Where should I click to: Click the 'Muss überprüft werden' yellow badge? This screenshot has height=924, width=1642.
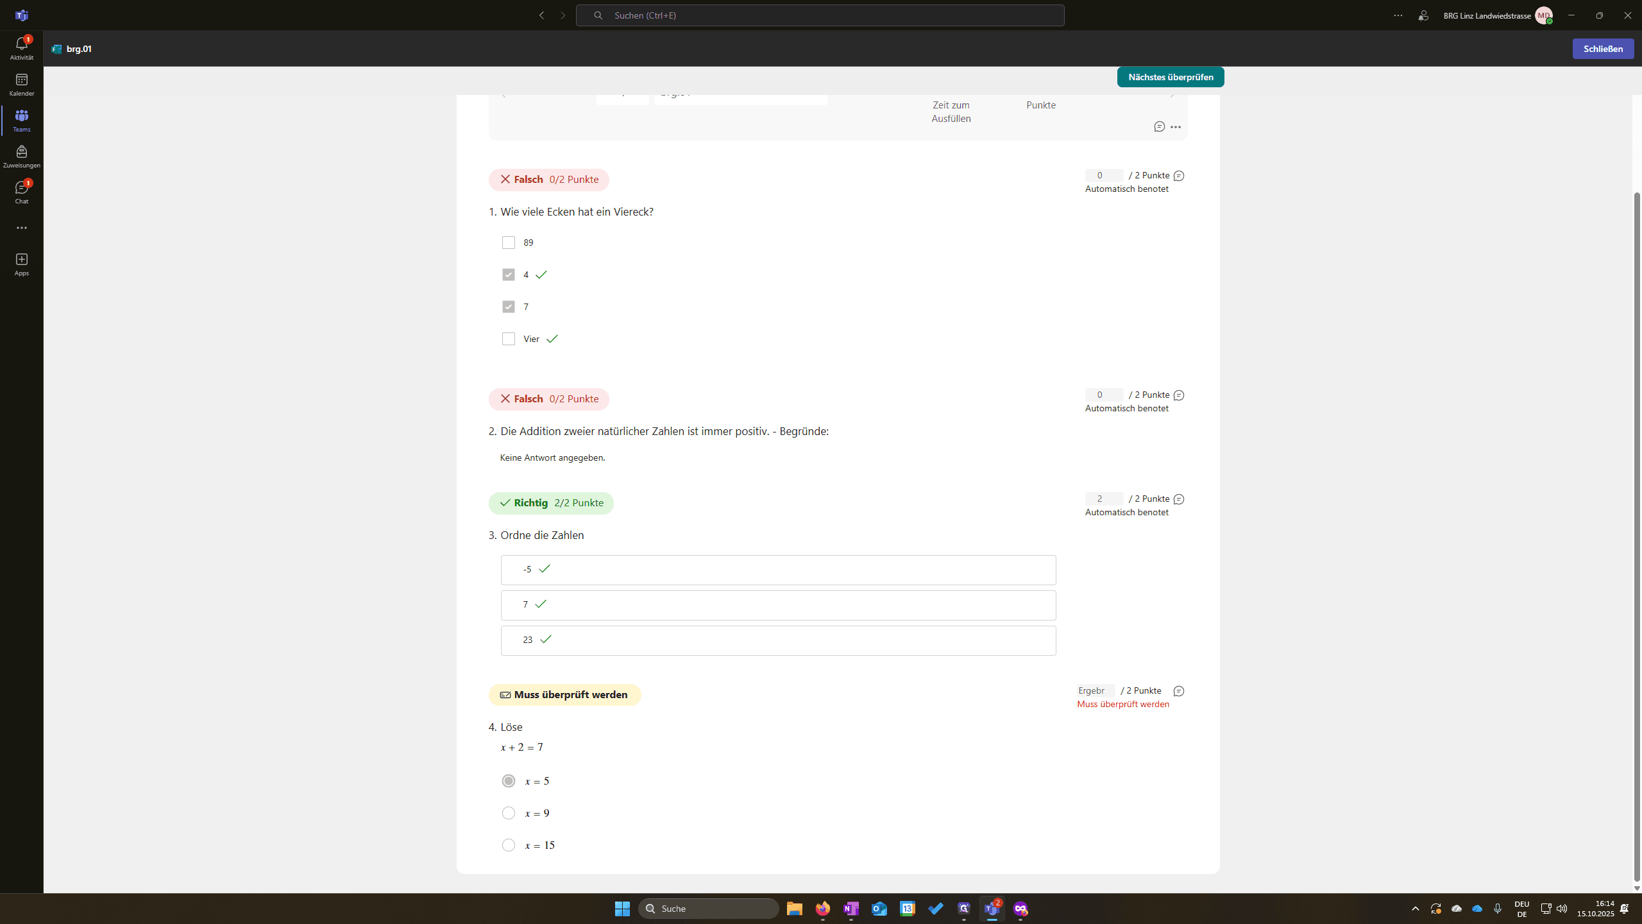(564, 695)
